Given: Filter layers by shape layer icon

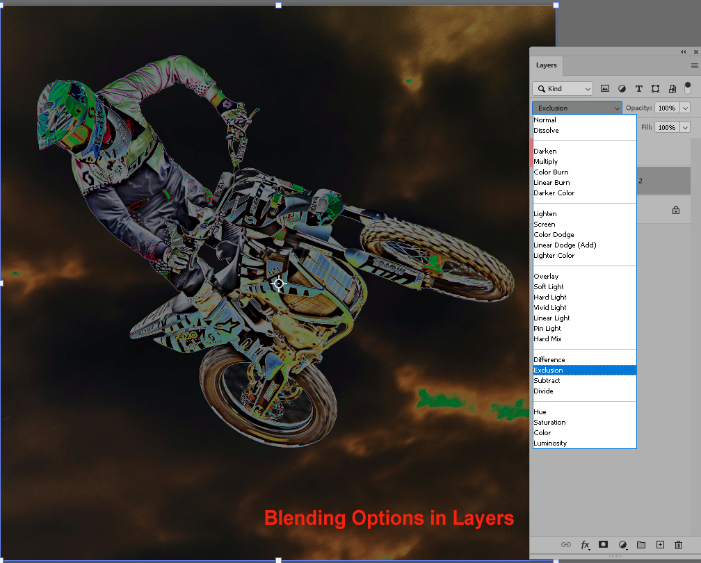Looking at the screenshot, I should pyautogui.click(x=655, y=89).
